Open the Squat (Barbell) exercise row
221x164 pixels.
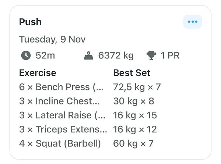60,143
